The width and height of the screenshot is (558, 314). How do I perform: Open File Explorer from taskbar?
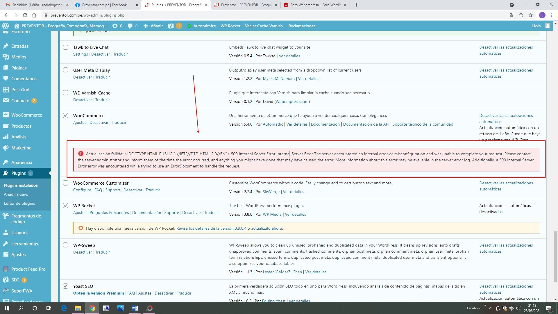pos(78,308)
